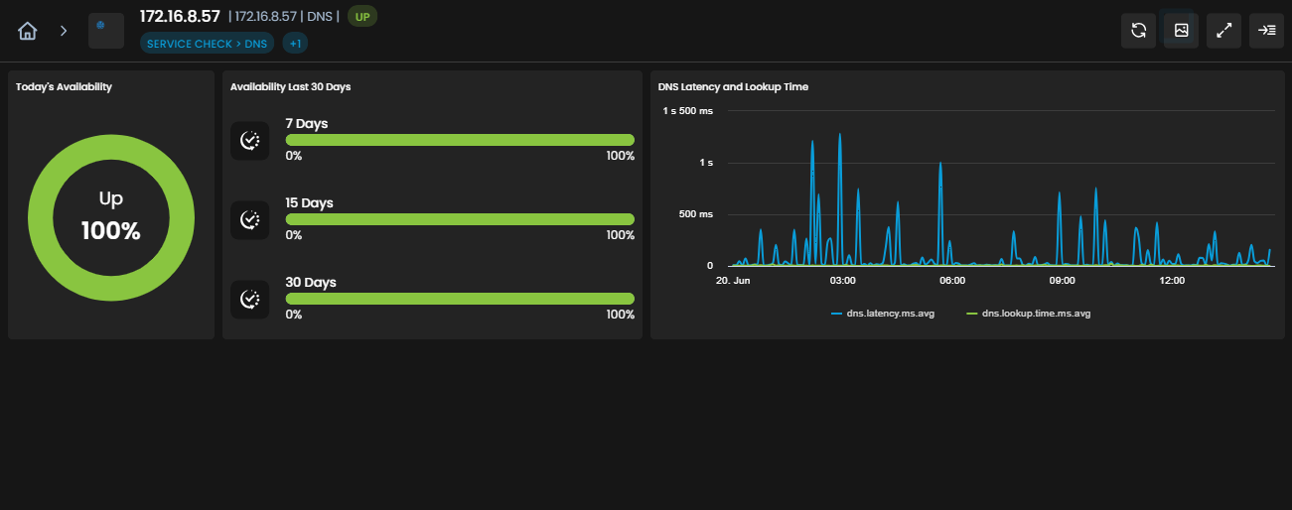Toggle dns.lookup.time.ms.avg legend series

[x=1029, y=314]
